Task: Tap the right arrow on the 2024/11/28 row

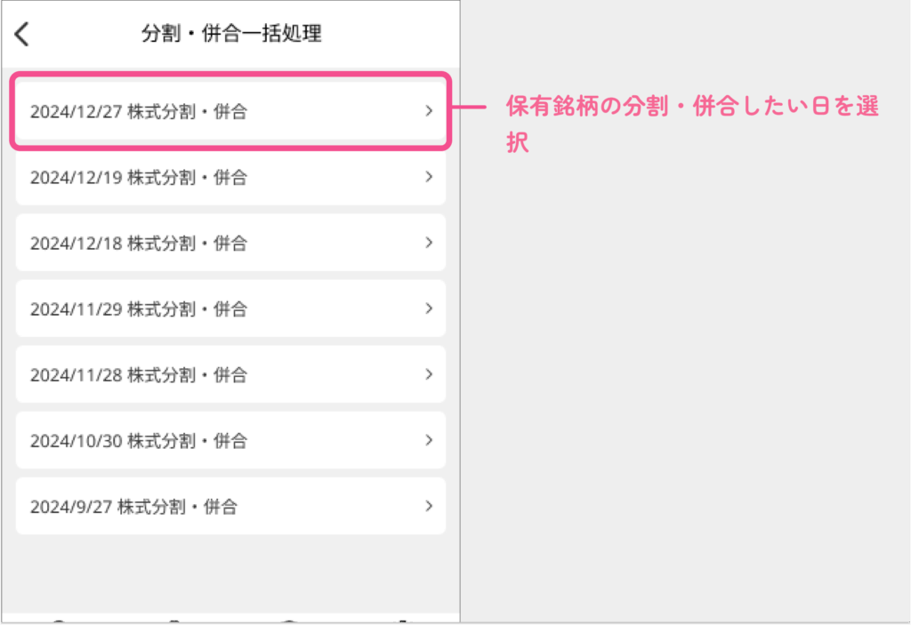Action: coord(429,374)
